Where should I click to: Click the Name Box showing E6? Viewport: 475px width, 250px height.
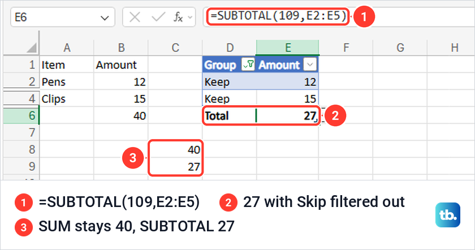click(x=62, y=18)
